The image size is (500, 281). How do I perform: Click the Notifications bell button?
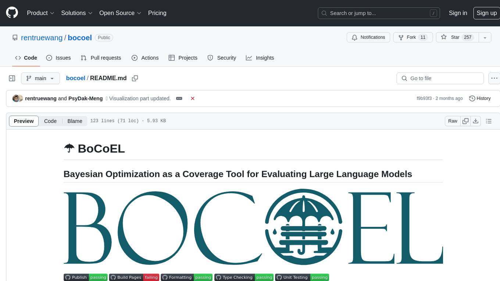(368, 37)
